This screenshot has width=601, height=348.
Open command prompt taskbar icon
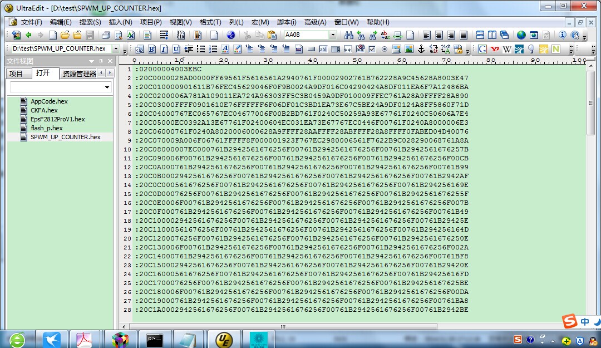155,340
